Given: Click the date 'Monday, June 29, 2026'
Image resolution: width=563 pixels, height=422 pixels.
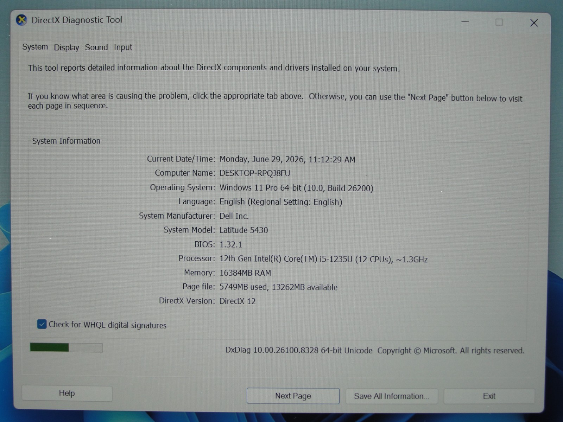Looking at the screenshot, I should click(262, 159).
